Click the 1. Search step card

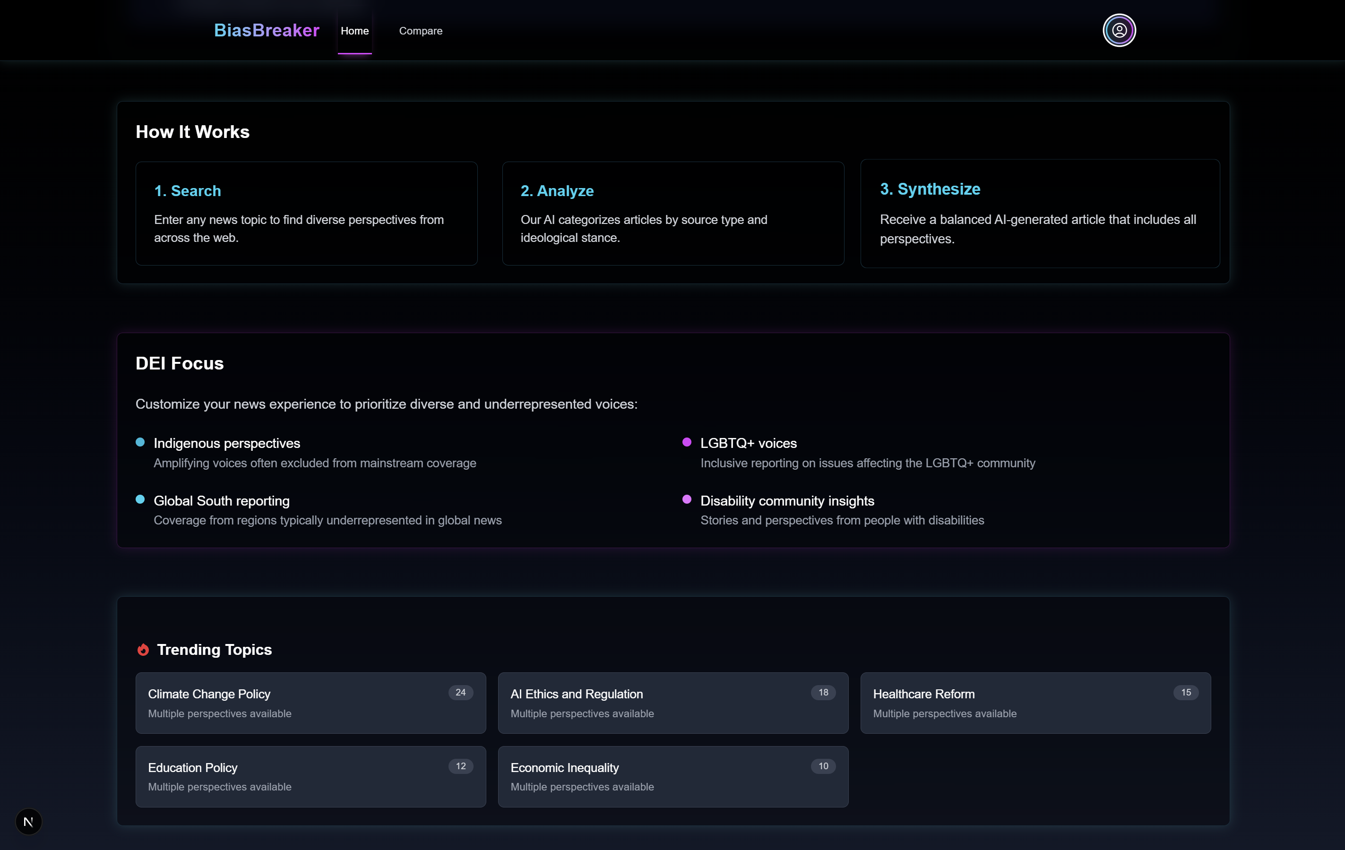[x=306, y=214]
